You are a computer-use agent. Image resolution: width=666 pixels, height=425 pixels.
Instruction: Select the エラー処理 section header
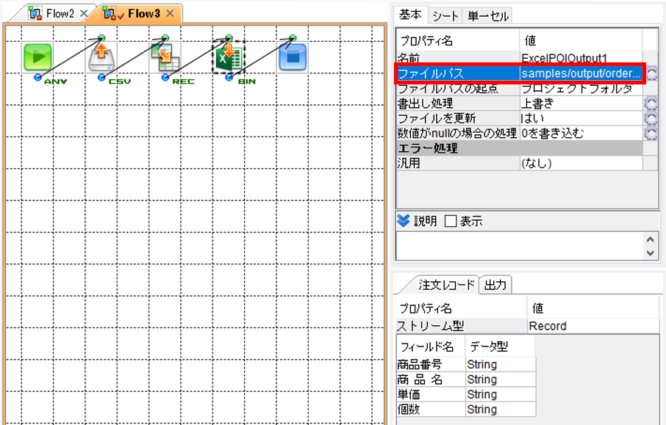point(520,148)
